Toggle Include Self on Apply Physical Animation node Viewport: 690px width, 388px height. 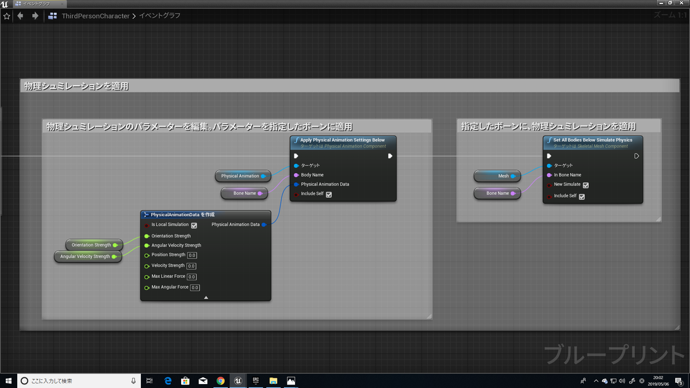pyautogui.click(x=329, y=194)
